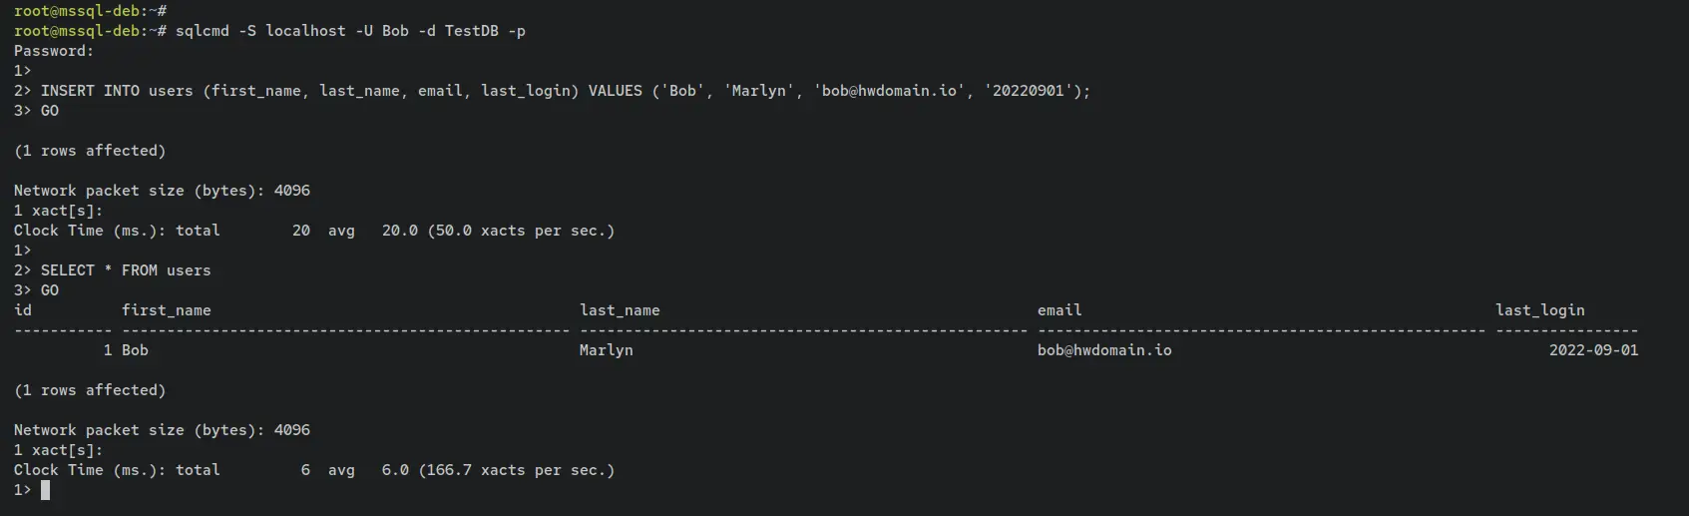
Task: Click the email column header
Action: click(x=1059, y=310)
